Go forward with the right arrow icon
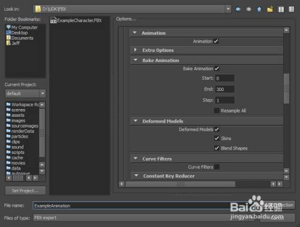Viewport: 300px width, 227px height. 248,9
